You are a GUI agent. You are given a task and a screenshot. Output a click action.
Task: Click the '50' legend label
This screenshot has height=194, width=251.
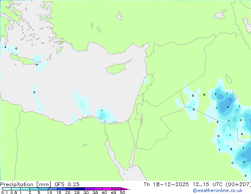tap(123, 192)
